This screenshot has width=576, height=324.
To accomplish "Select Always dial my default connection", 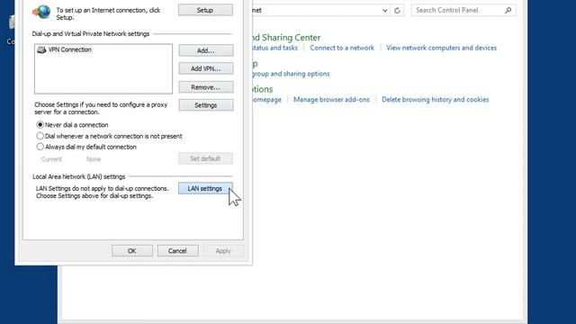I will click(86, 147).
